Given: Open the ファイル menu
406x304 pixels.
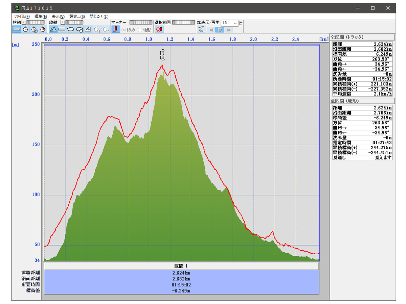Looking at the screenshot, I should click(x=22, y=16).
